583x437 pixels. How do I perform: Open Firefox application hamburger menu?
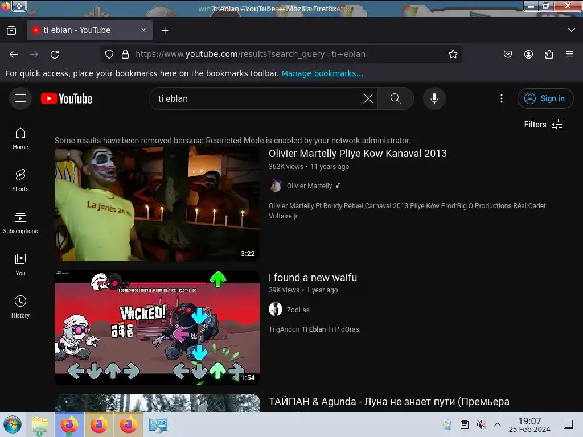(x=569, y=54)
